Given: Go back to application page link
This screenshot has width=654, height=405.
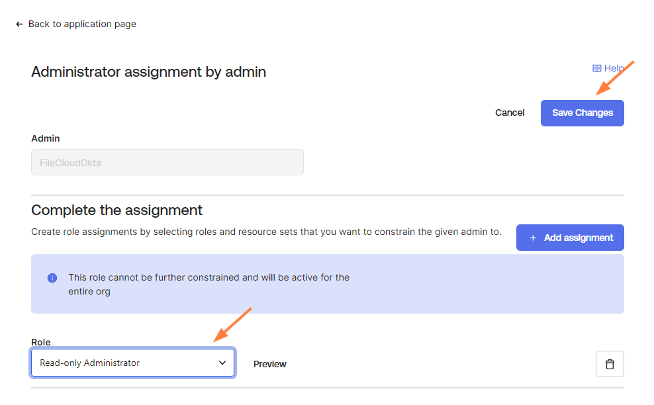Looking at the screenshot, I should pos(82,24).
